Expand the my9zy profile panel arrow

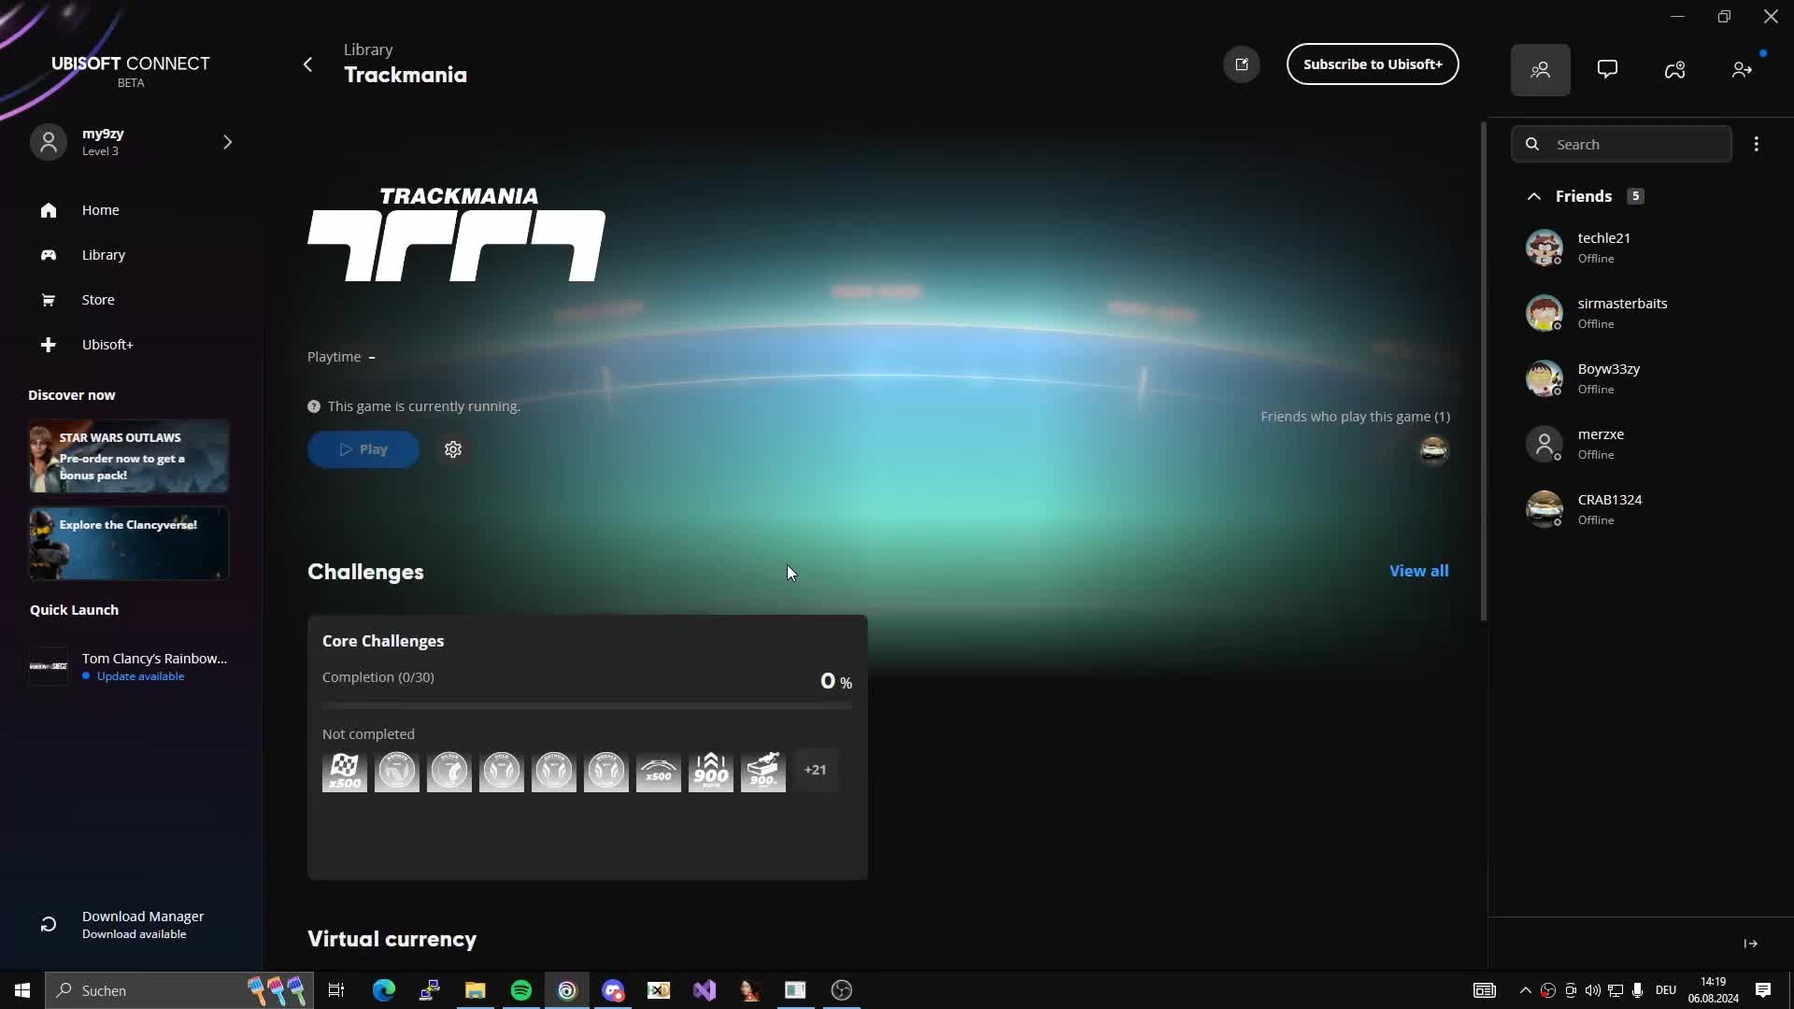227,142
